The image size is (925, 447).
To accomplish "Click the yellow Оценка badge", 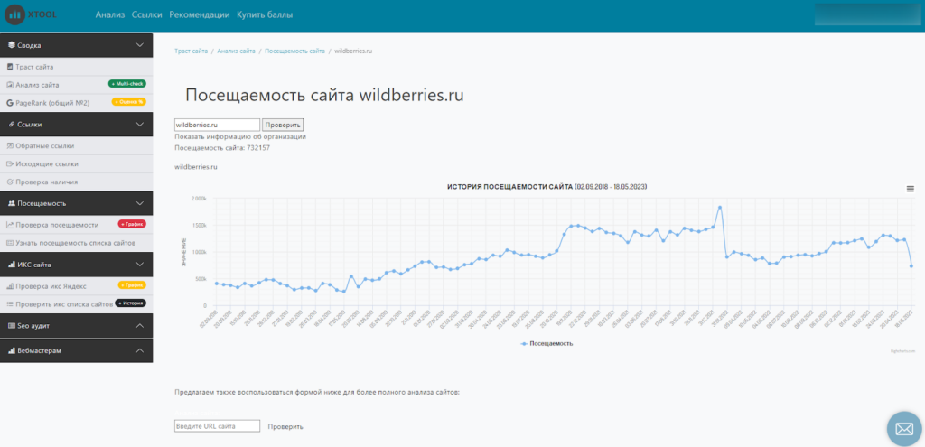I will tap(128, 101).
